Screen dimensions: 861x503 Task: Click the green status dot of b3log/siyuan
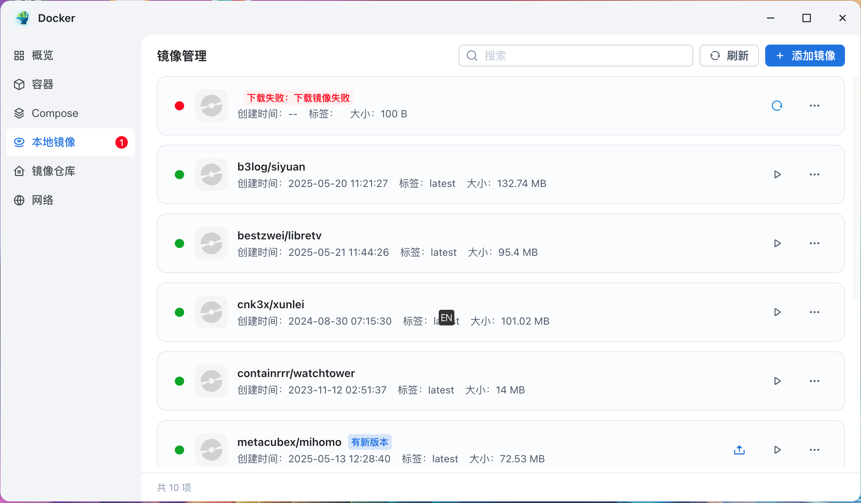point(179,174)
